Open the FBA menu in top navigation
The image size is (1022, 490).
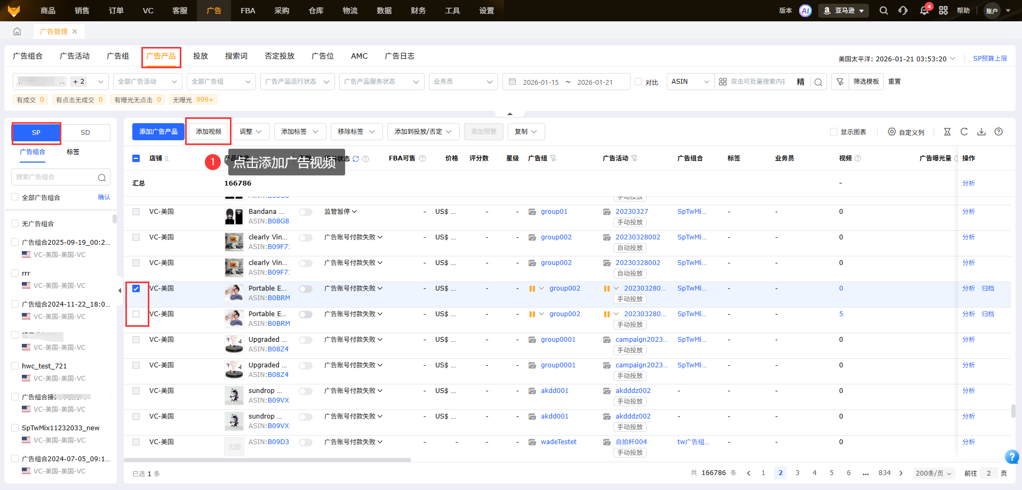(247, 11)
